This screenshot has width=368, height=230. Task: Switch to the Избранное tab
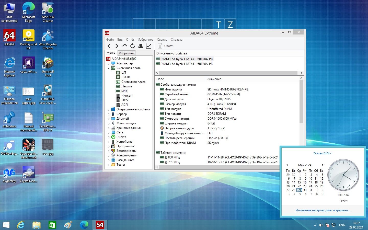[126, 53]
